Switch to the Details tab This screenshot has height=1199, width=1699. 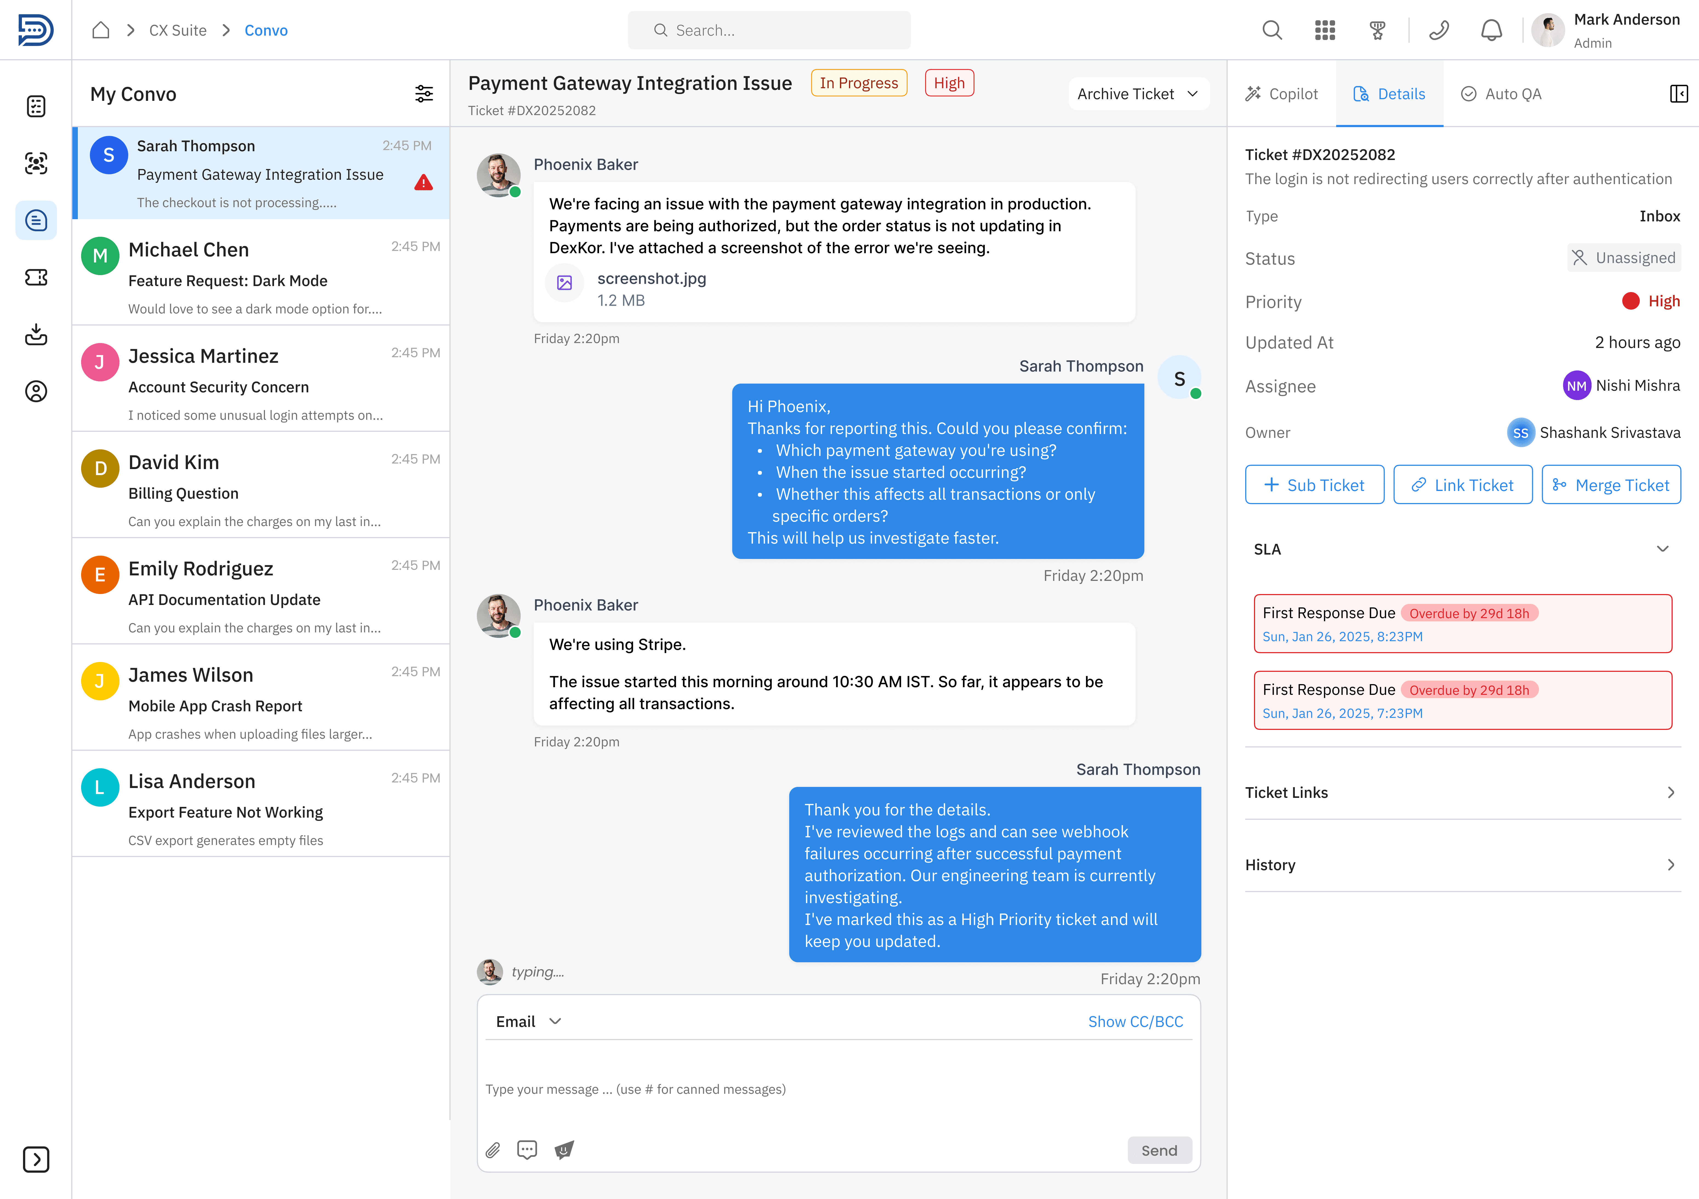click(x=1390, y=94)
